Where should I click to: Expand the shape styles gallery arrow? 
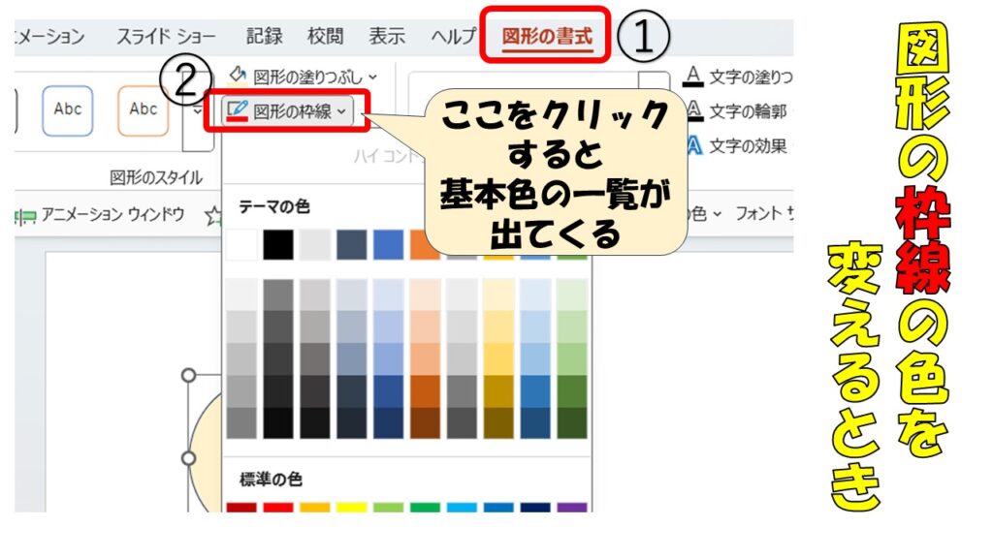click(x=198, y=111)
